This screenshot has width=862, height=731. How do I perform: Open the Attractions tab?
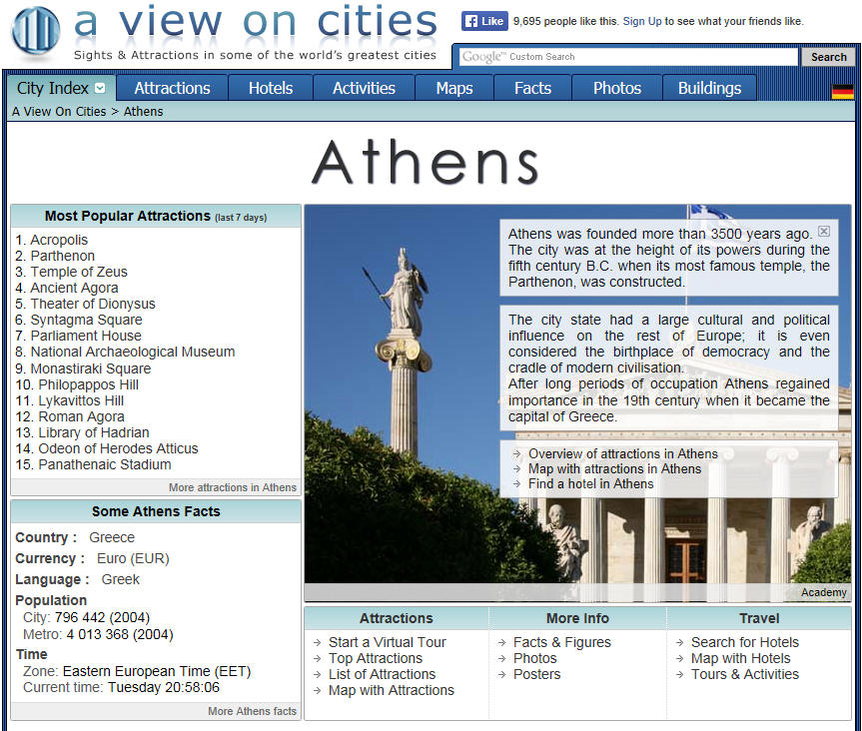click(x=172, y=88)
